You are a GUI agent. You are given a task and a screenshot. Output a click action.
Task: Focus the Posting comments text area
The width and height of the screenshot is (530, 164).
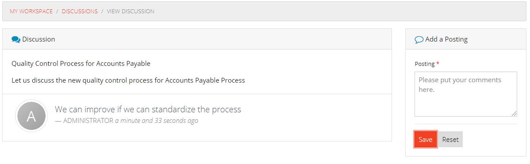pyautogui.click(x=466, y=94)
